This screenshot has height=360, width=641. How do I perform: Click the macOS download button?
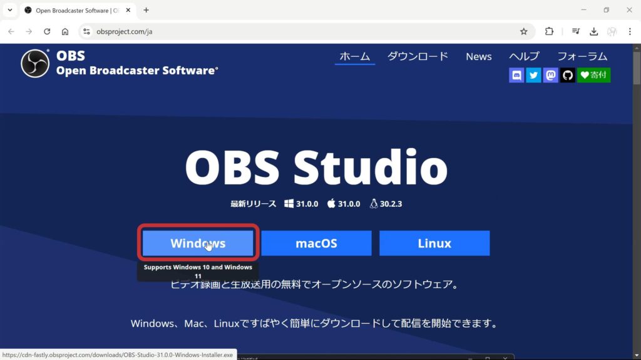tap(316, 243)
